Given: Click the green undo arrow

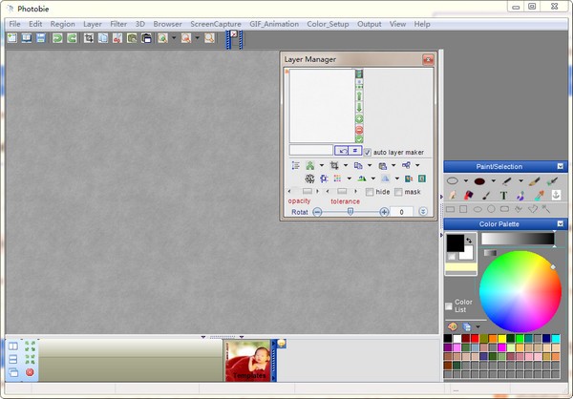Looking at the screenshot, I should [x=57, y=37].
